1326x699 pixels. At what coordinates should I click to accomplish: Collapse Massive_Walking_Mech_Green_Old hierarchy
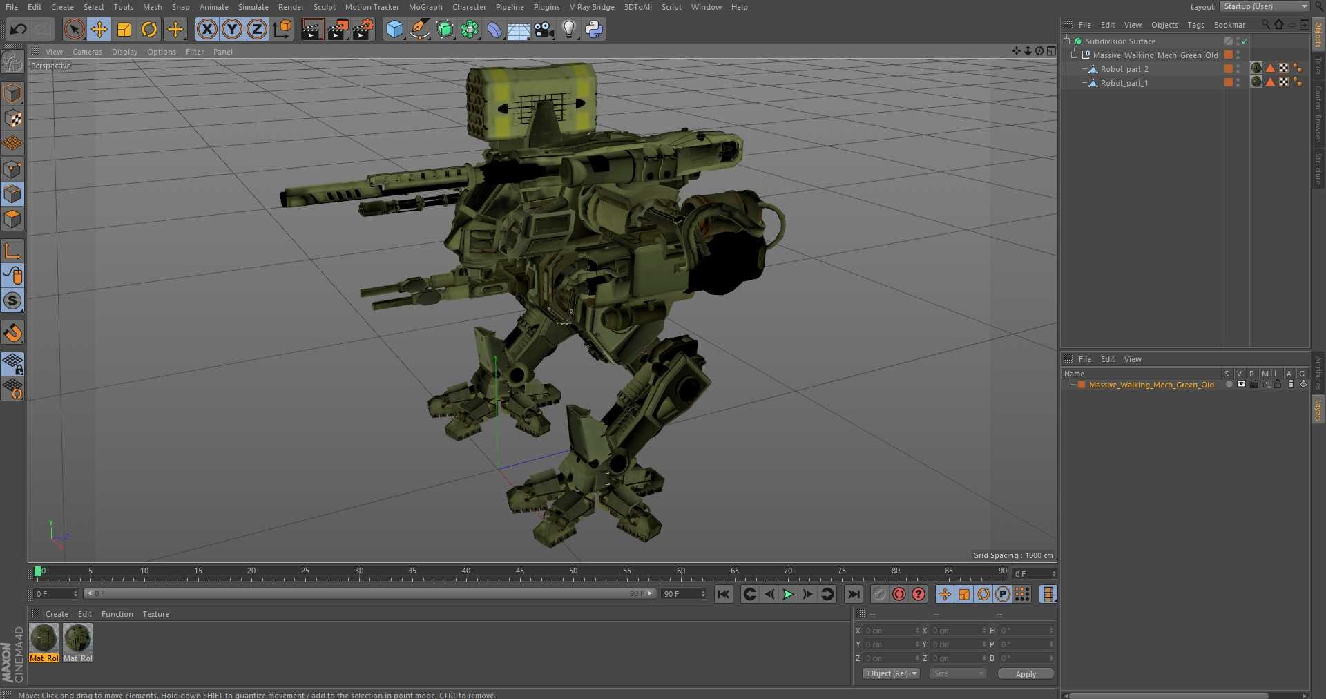click(1074, 55)
